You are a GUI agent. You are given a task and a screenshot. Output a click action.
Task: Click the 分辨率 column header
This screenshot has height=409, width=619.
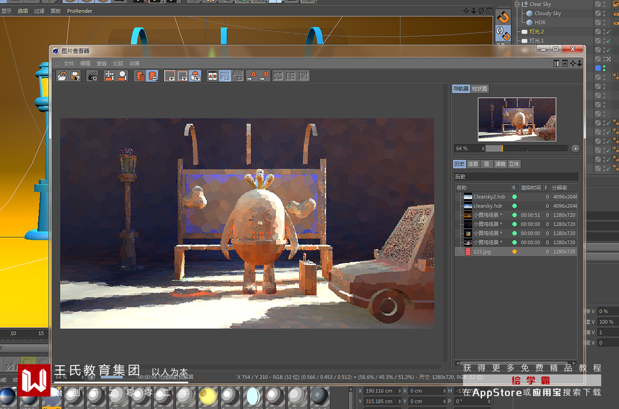click(x=564, y=188)
